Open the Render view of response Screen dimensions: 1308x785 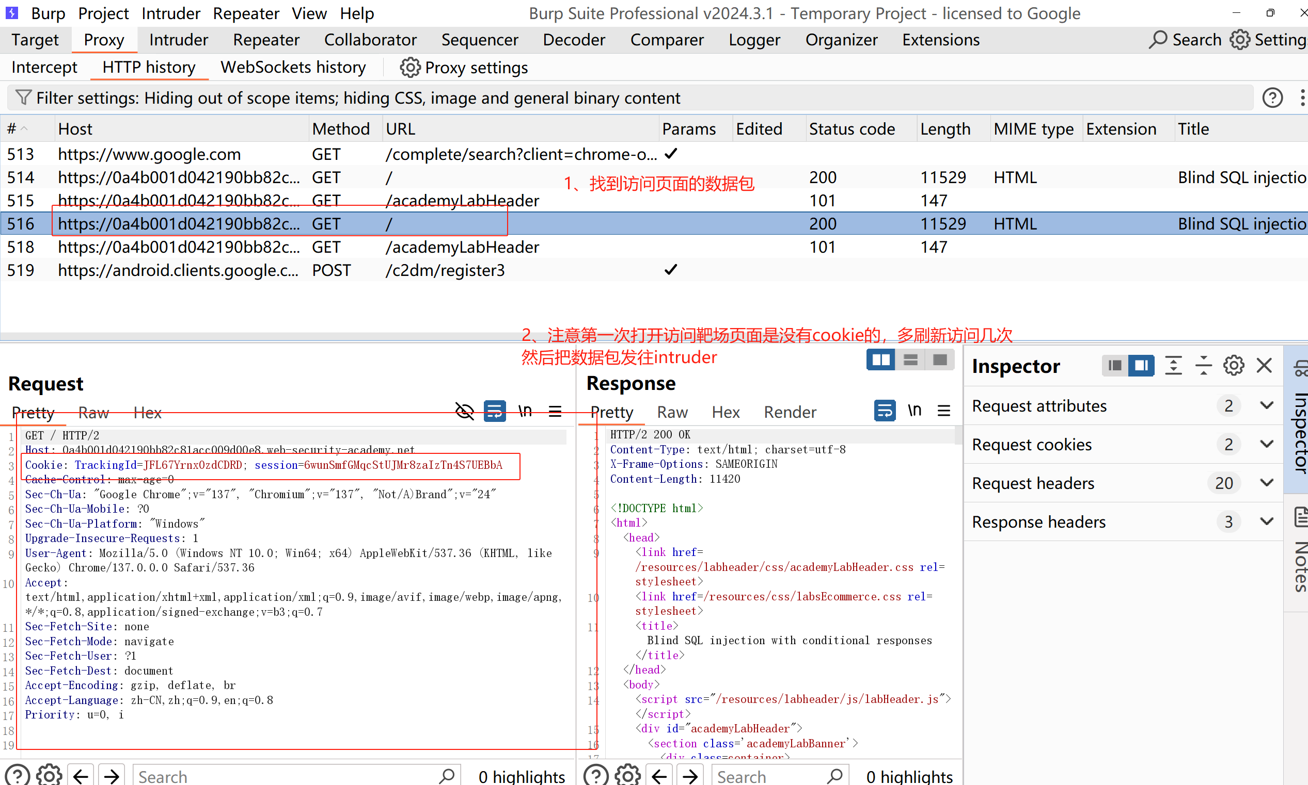pos(790,412)
